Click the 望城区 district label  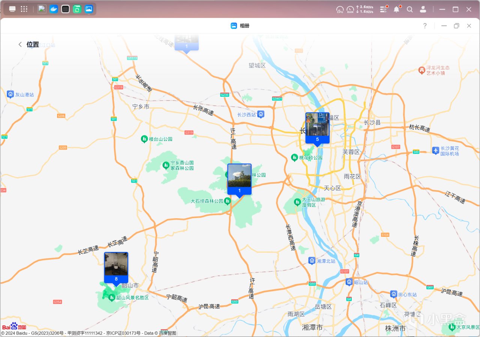tap(257, 66)
